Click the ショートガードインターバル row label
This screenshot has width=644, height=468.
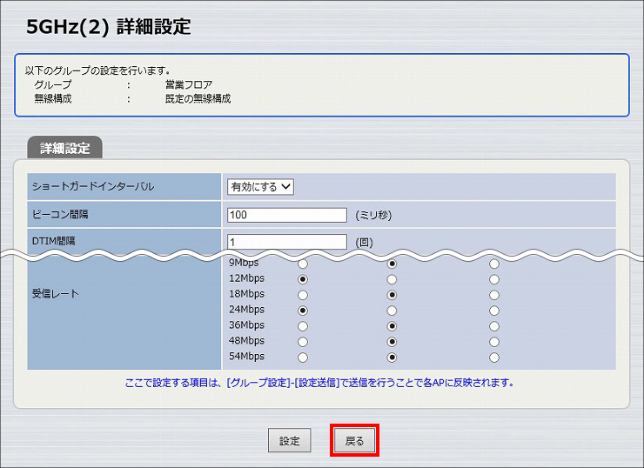pyautogui.click(x=93, y=186)
